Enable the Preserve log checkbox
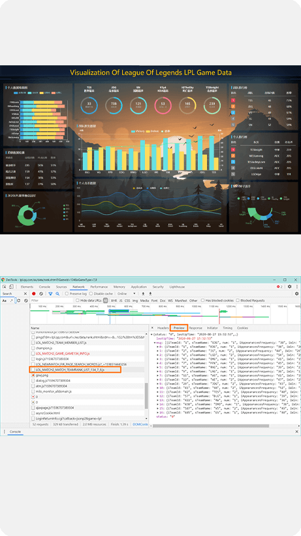 point(67,294)
